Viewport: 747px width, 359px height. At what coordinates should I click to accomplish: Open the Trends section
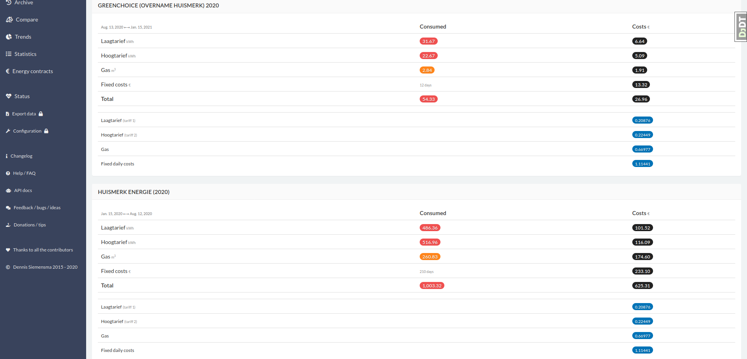pyautogui.click(x=23, y=37)
